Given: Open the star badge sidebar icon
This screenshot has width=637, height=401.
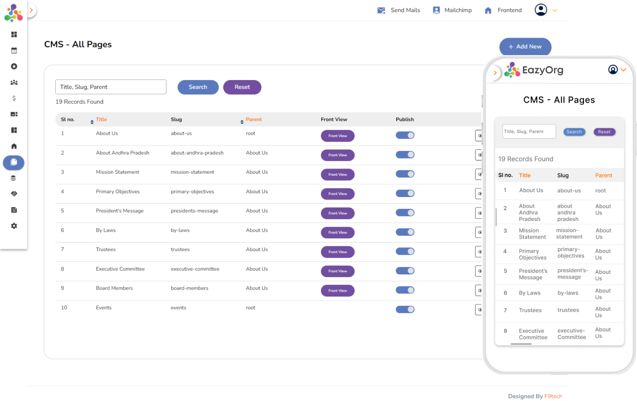Looking at the screenshot, I should pos(14,67).
